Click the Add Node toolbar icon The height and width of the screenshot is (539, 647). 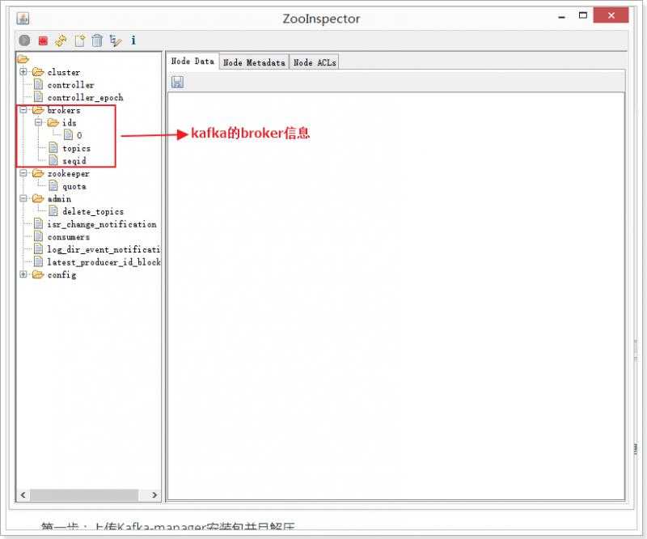79,40
